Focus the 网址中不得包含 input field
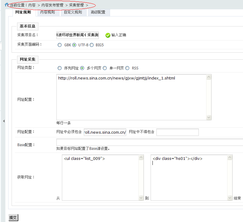Viewport: 243px width, 222px height. (x=177, y=132)
